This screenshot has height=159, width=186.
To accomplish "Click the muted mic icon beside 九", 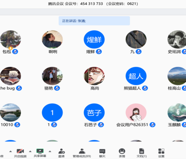I will tap(139, 52).
